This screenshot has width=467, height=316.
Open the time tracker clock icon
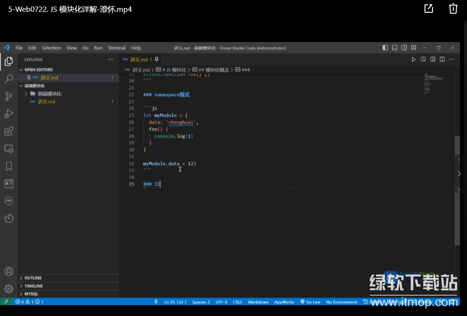point(8,218)
